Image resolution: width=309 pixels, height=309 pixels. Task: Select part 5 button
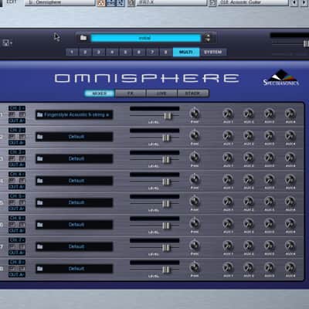pyautogui.click(x=125, y=53)
